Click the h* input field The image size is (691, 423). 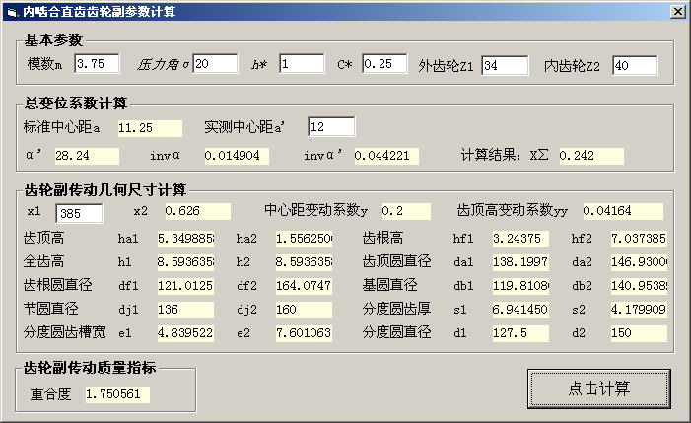(302, 64)
